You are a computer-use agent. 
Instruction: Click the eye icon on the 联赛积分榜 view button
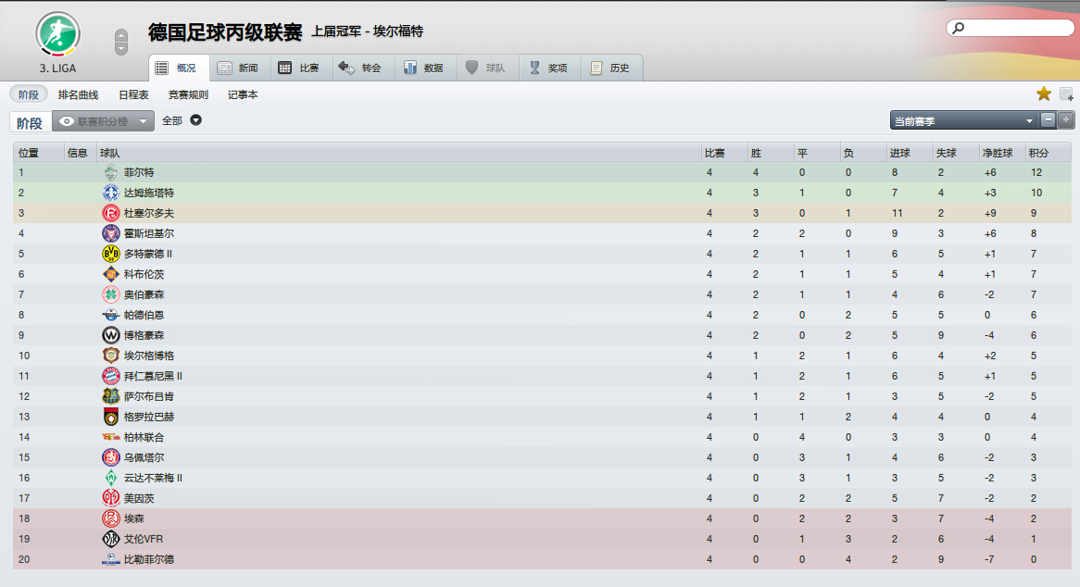[67, 121]
